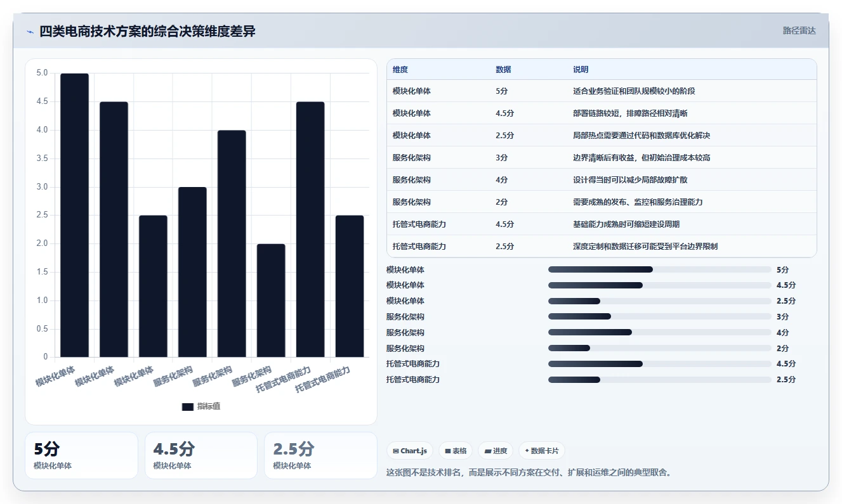Click the 服务化架构 progress bar labeled 2分
This screenshot has height=504, width=842.
click(660, 348)
